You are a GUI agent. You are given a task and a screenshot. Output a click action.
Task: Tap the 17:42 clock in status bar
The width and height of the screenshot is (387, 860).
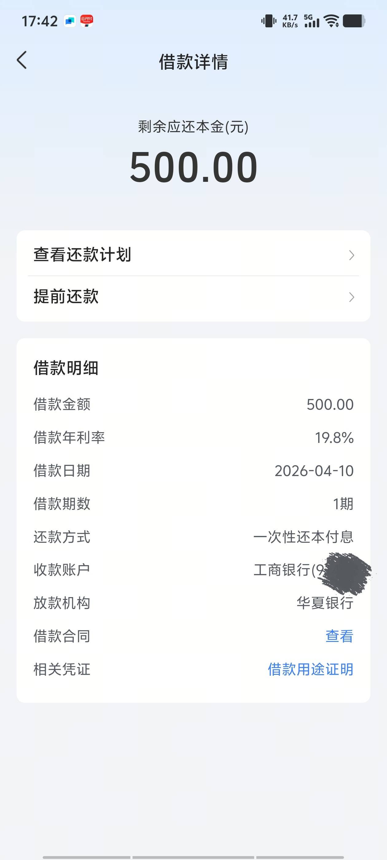coord(40,21)
